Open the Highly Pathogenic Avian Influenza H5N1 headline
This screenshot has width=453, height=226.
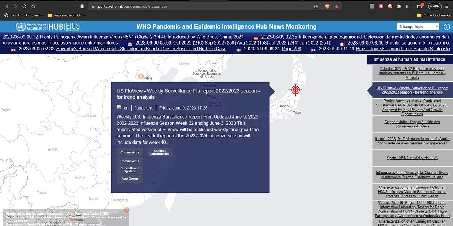pos(142,37)
